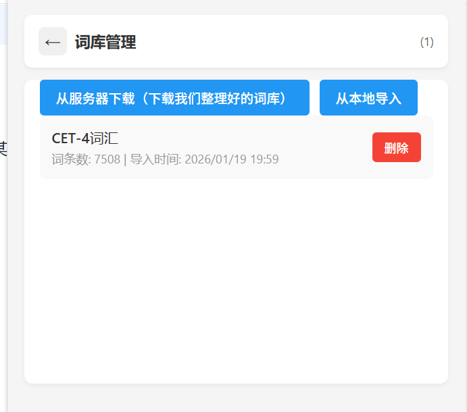The width and height of the screenshot is (467, 412).
Task: Click the gray background below the list panel
Action: click(236, 398)
